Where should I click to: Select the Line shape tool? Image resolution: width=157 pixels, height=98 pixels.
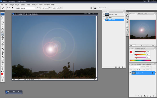point(2,59)
